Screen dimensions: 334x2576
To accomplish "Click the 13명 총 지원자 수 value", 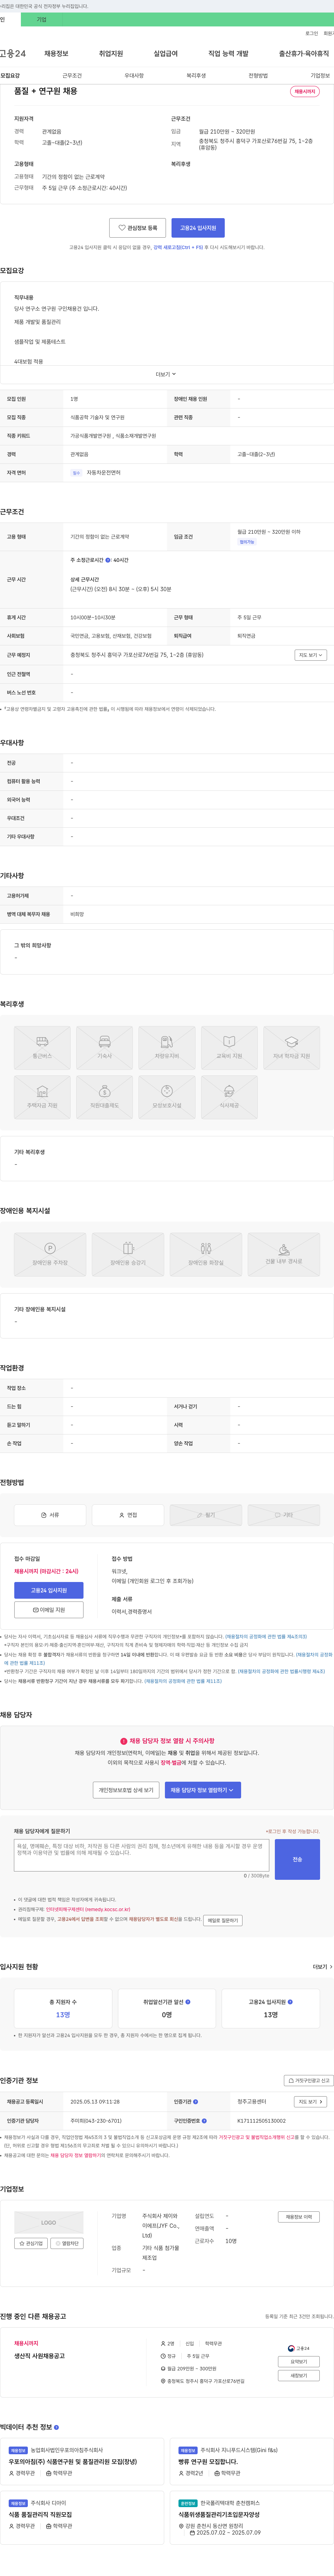I will pos(63,2015).
